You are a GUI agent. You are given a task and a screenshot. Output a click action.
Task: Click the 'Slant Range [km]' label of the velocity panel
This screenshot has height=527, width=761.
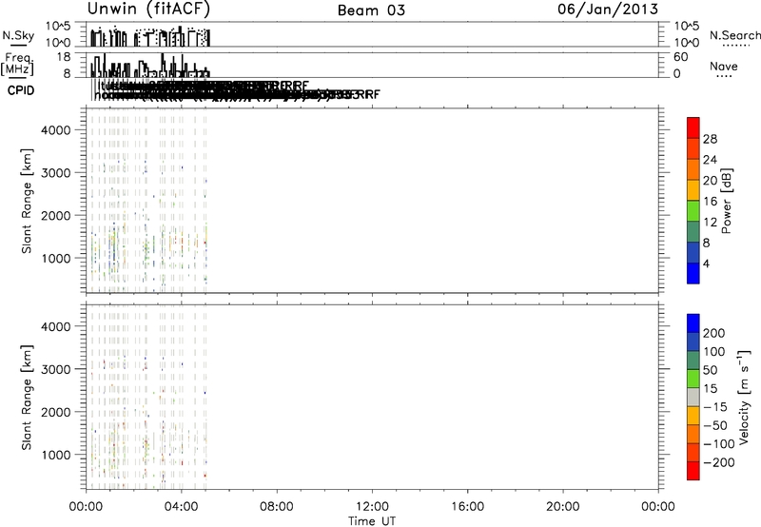(27, 398)
